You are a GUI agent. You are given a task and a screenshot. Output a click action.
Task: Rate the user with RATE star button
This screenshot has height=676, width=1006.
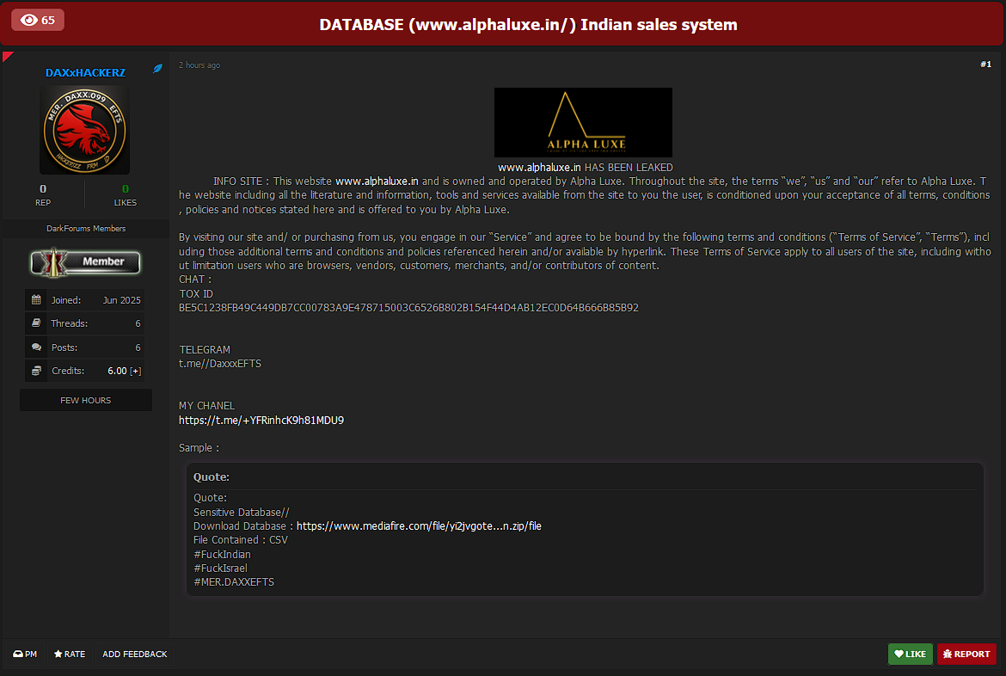[70, 654]
